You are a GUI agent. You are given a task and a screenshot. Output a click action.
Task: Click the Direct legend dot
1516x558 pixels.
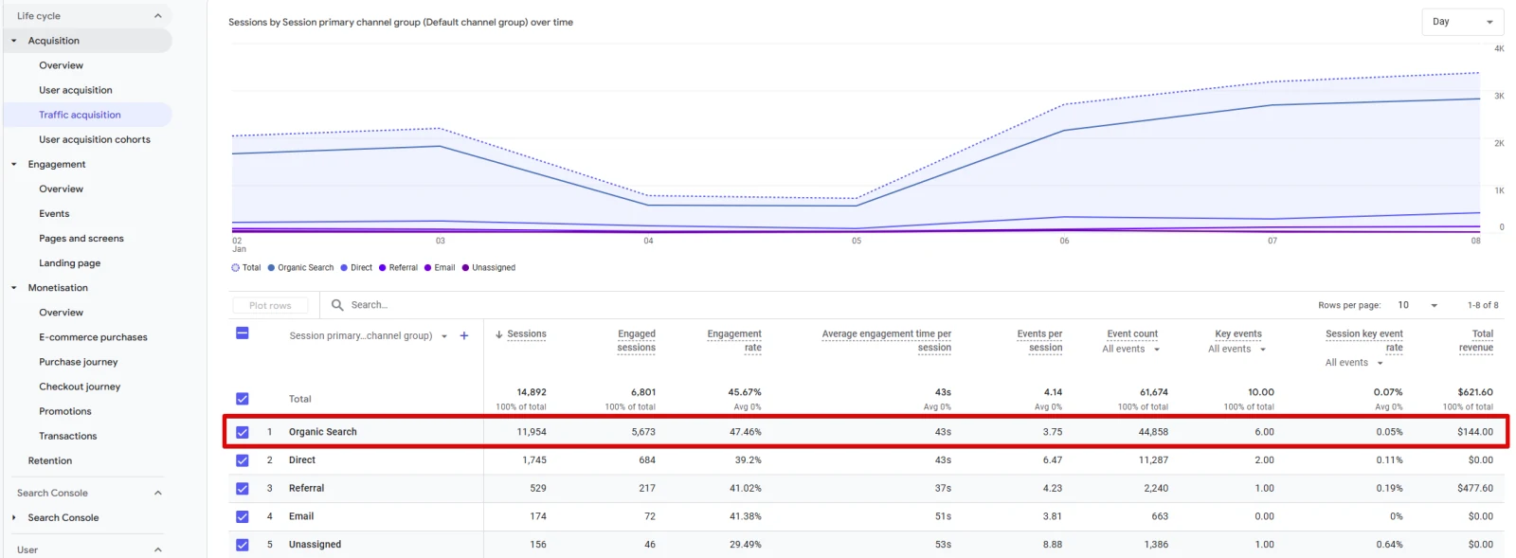pos(344,268)
